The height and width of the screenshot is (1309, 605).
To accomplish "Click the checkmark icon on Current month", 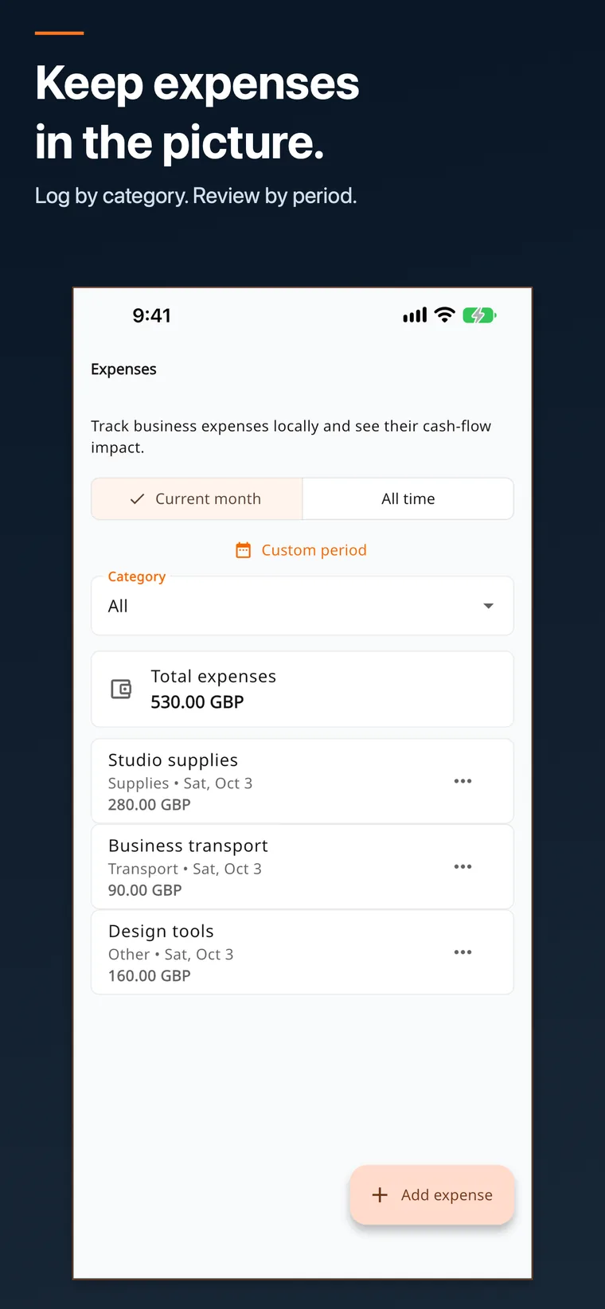I will tap(137, 498).
